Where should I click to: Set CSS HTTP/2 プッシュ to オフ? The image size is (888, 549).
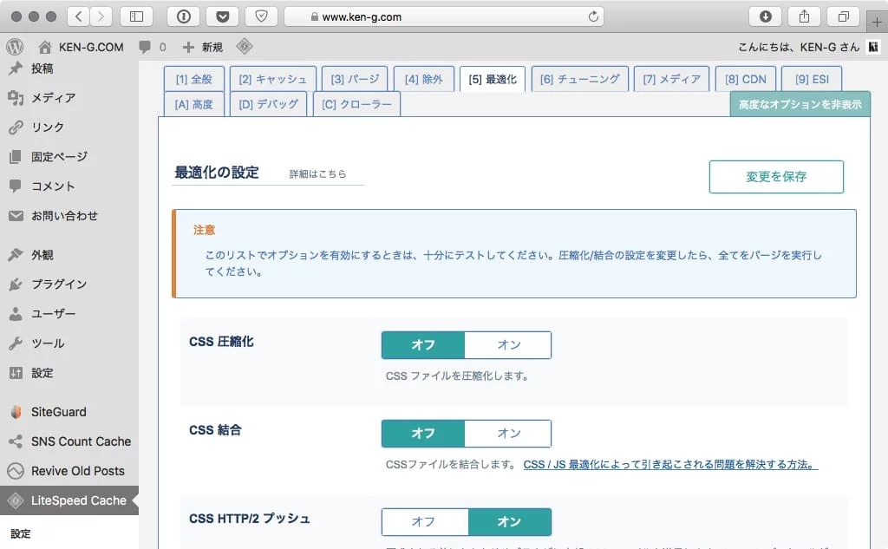point(425,522)
